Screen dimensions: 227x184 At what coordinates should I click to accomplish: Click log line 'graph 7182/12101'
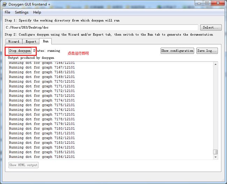click(x=42, y=138)
